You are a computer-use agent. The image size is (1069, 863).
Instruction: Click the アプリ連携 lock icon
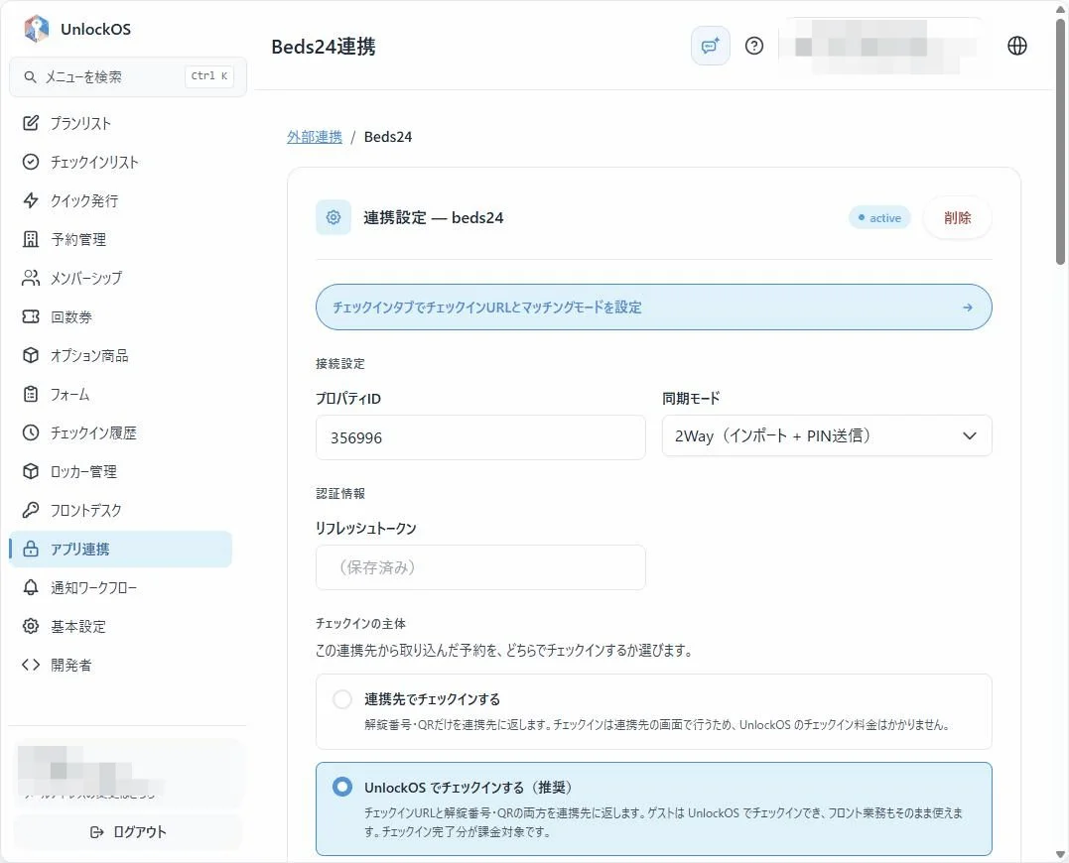31,549
